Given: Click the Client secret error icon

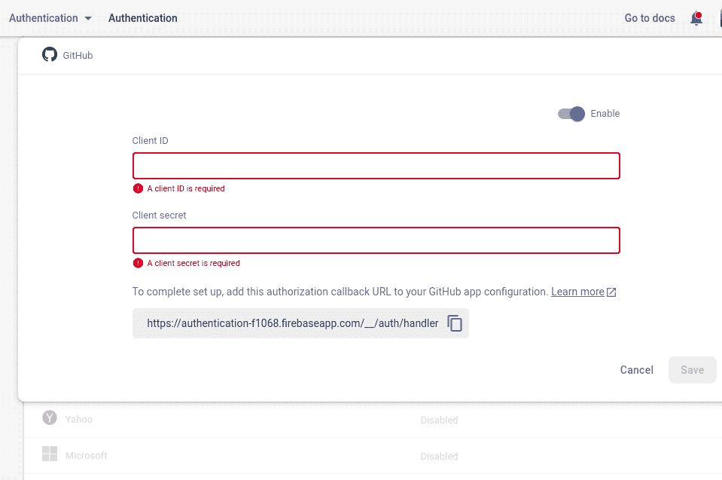Looking at the screenshot, I should [138, 263].
